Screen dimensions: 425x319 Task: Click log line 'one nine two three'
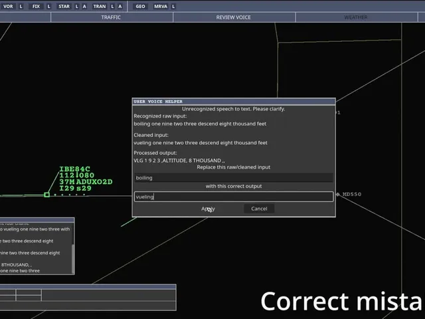point(20,270)
